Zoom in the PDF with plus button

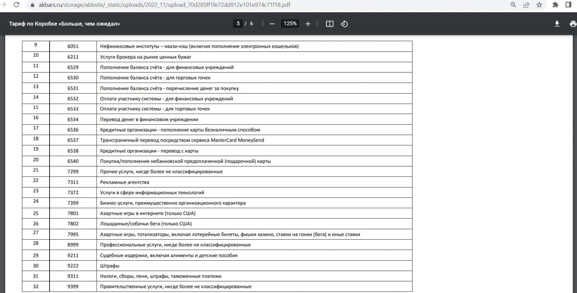[308, 24]
